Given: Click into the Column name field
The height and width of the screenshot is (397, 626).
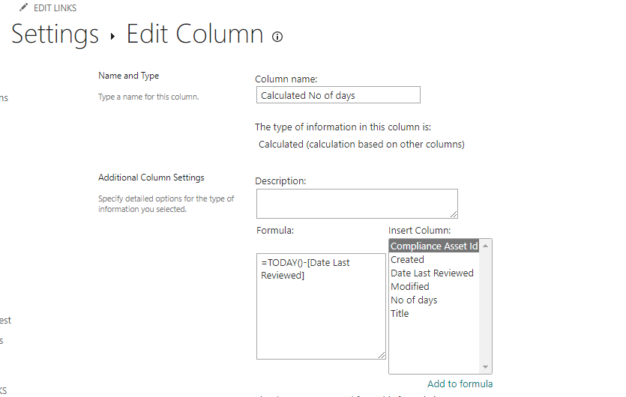Looking at the screenshot, I should pos(338,95).
